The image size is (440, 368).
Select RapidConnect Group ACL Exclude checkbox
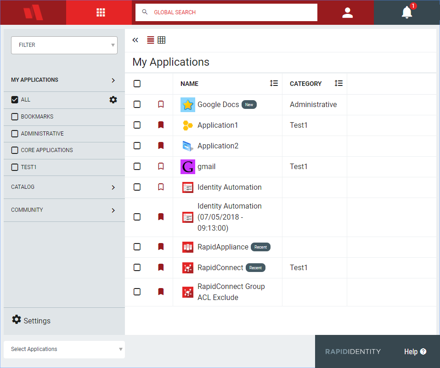[x=137, y=292]
